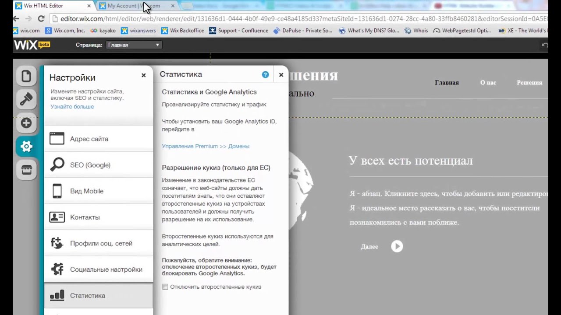Open the App Market store icon in sidebar

coord(26,170)
